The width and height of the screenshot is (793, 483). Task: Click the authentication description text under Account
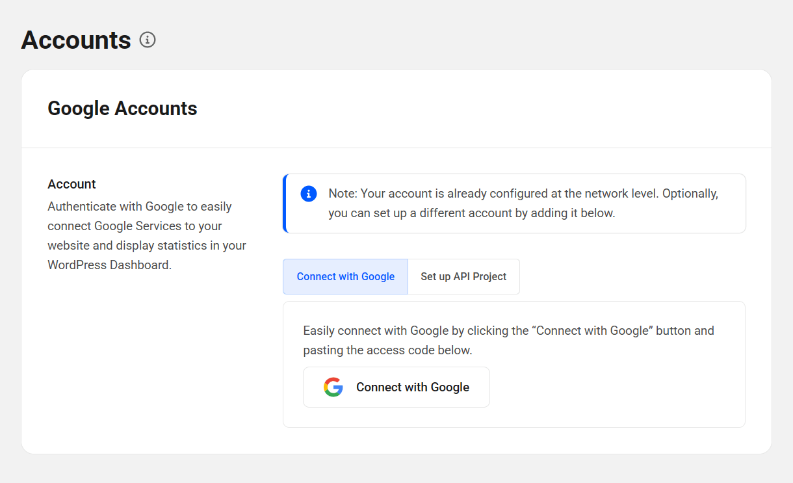(146, 235)
